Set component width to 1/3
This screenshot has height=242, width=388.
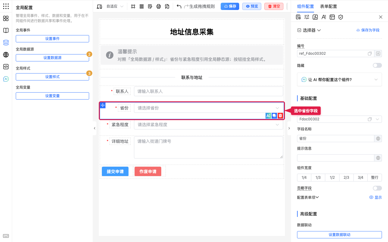318,178
